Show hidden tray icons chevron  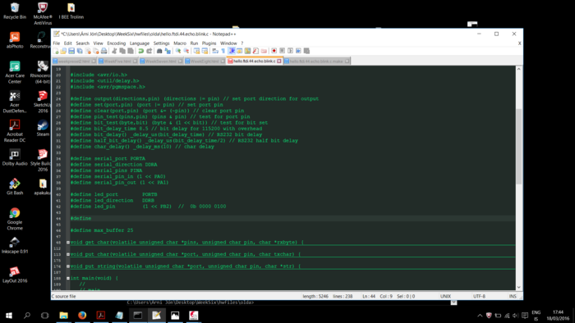pyautogui.click(x=480, y=316)
